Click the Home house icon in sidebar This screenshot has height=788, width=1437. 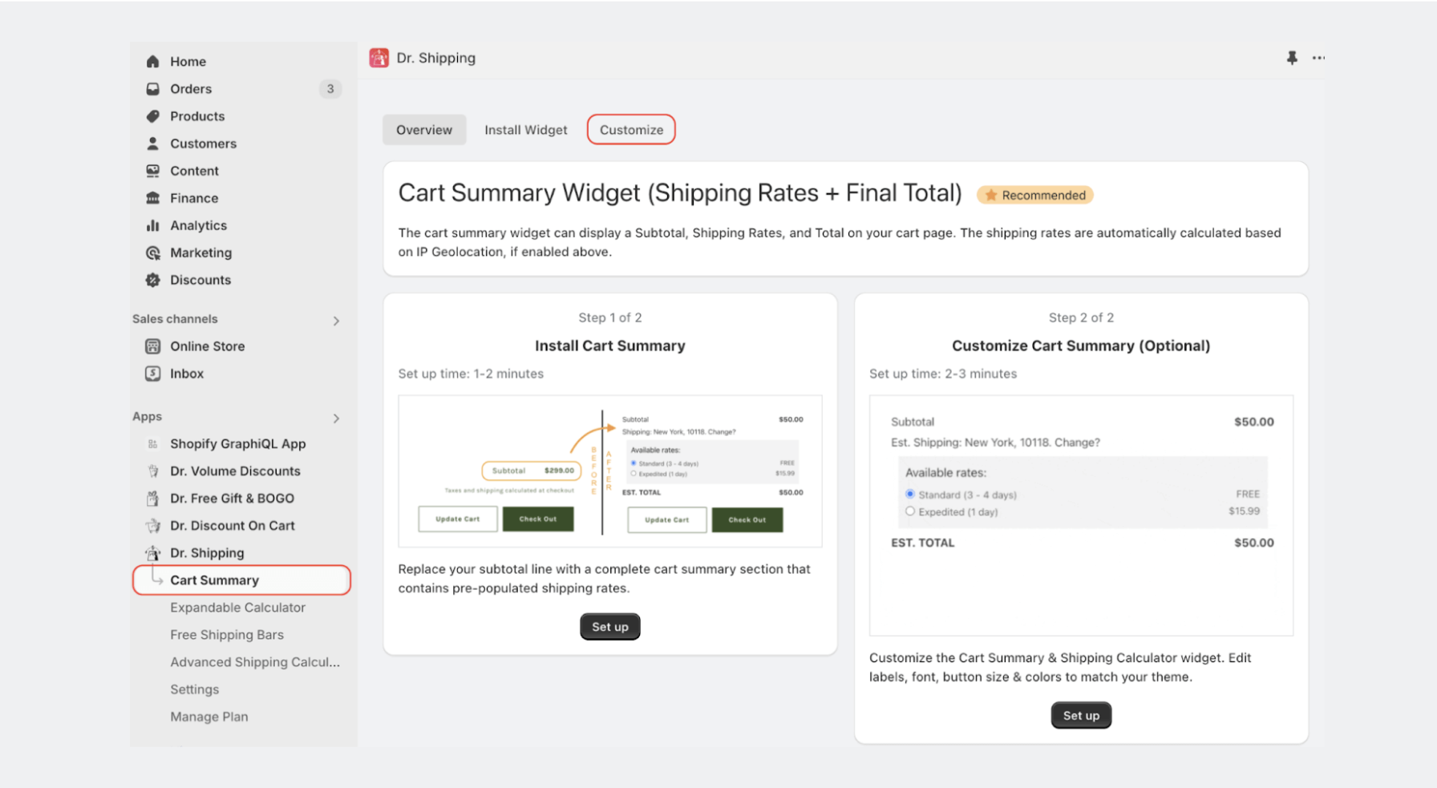(x=152, y=62)
